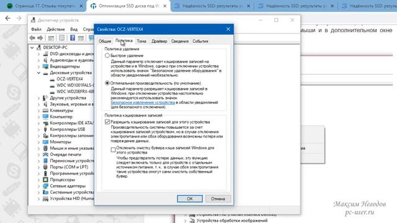Expand the Процессоры node
397x223 pixels.
38,180
